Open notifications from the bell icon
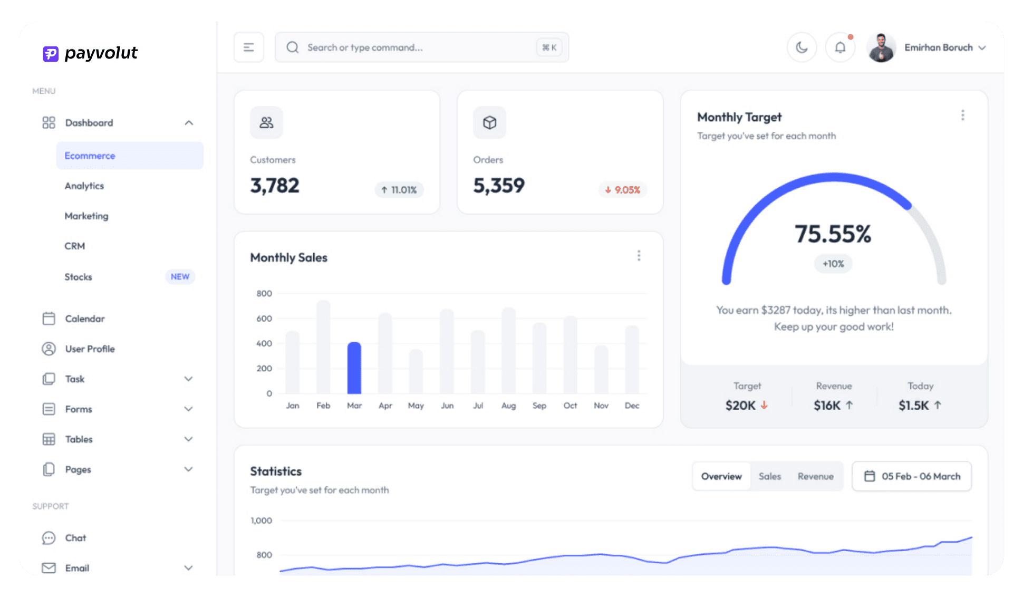This screenshot has height=597, width=1023. 840,47
